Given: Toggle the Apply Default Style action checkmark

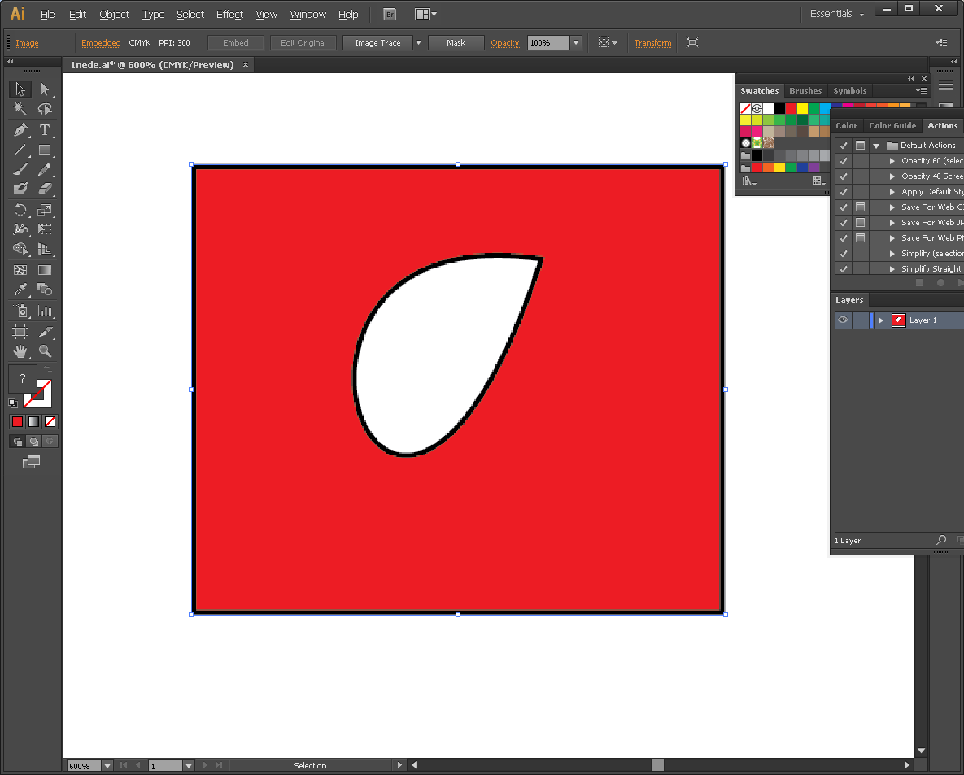Looking at the screenshot, I should click(844, 192).
